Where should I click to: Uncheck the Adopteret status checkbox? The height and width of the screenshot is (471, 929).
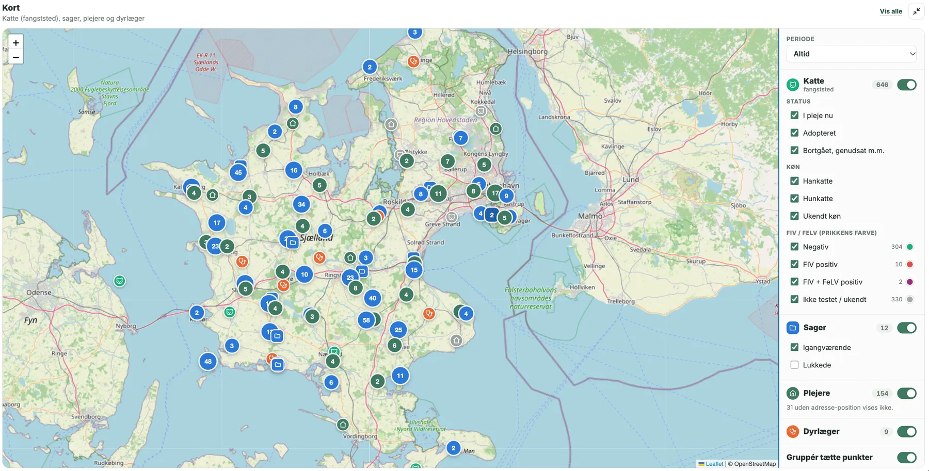tap(794, 133)
